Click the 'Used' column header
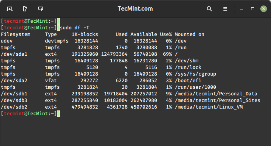This screenshot has width=271, height=146. (122, 34)
